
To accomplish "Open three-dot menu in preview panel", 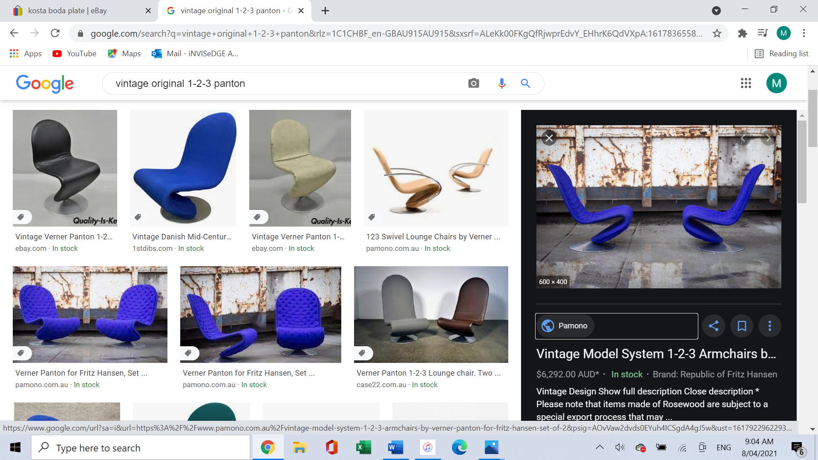I will (769, 326).
